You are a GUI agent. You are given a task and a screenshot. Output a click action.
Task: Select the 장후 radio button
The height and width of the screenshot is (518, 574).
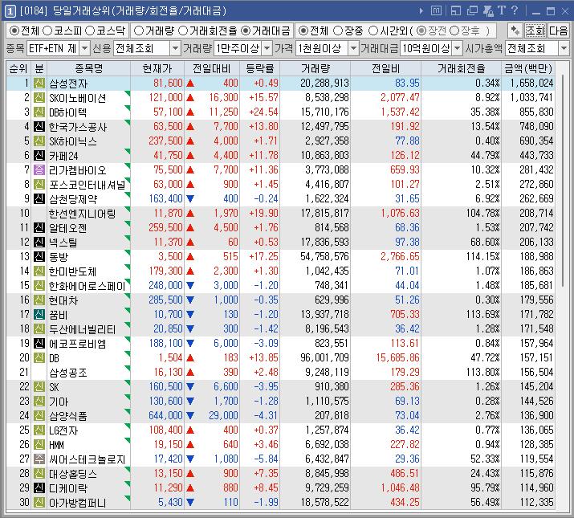coord(454,31)
